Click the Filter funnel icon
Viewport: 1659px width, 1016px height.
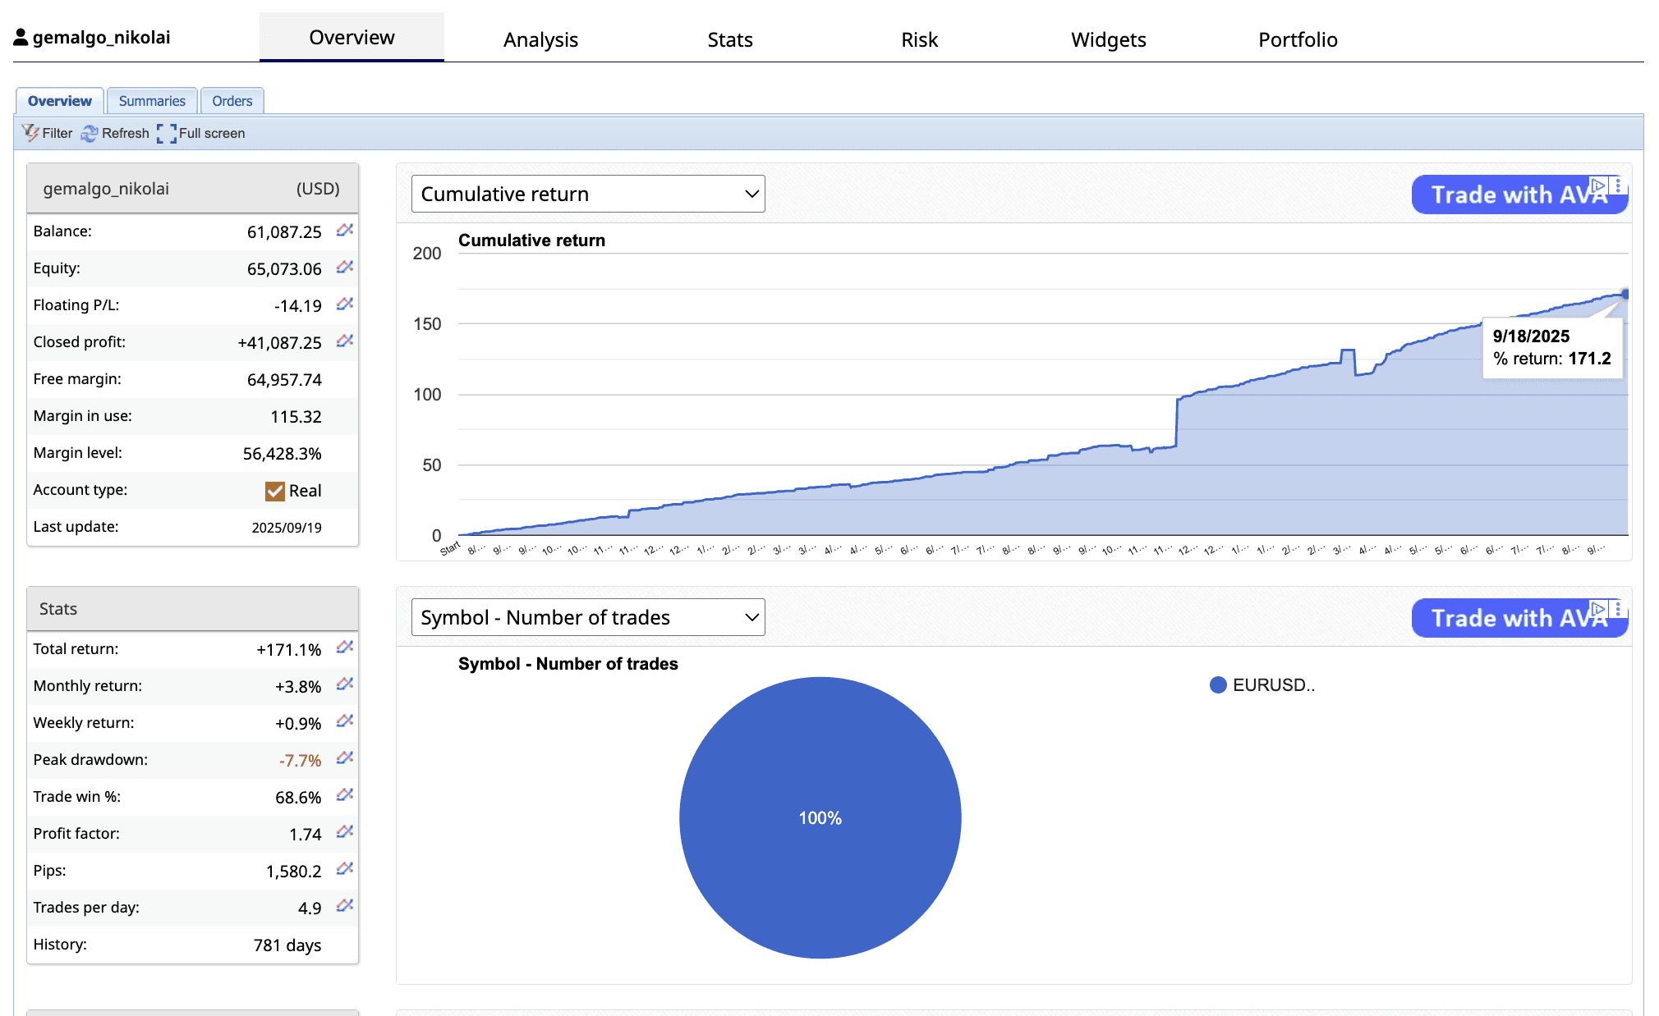(30, 133)
